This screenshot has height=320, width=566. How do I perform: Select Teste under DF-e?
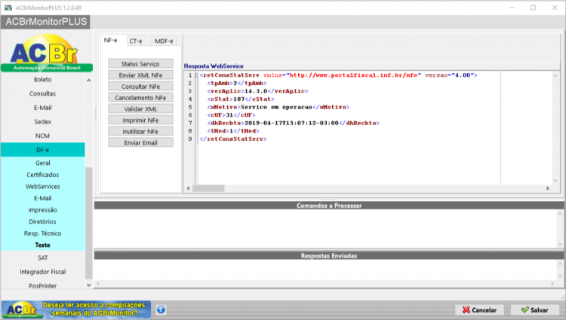42,245
